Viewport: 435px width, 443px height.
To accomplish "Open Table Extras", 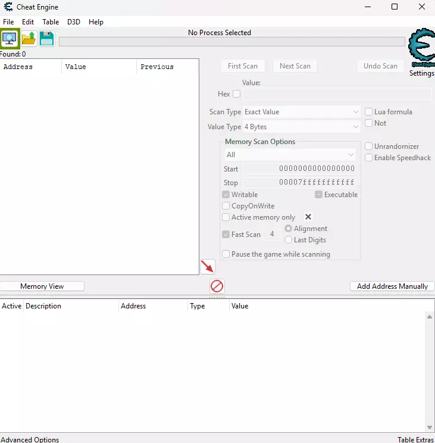I will 415,439.
